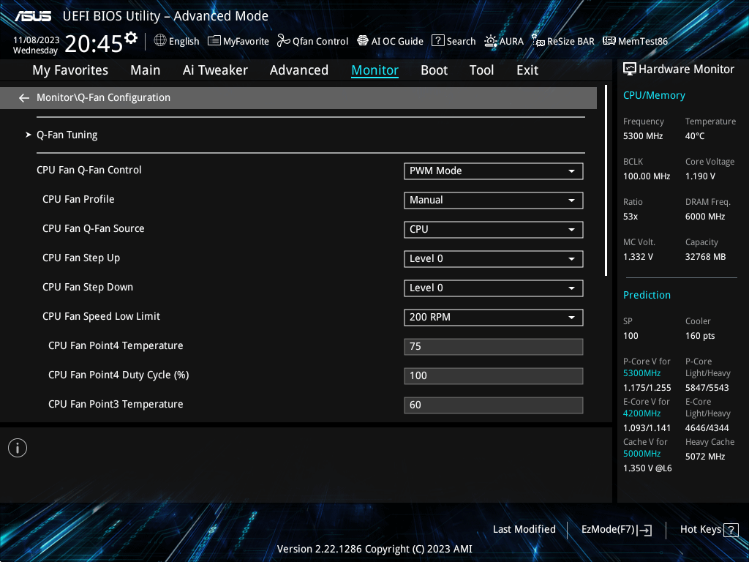This screenshot has height=562, width=749.
Task: Switch to Boot tab
Action: coord(434,70)
